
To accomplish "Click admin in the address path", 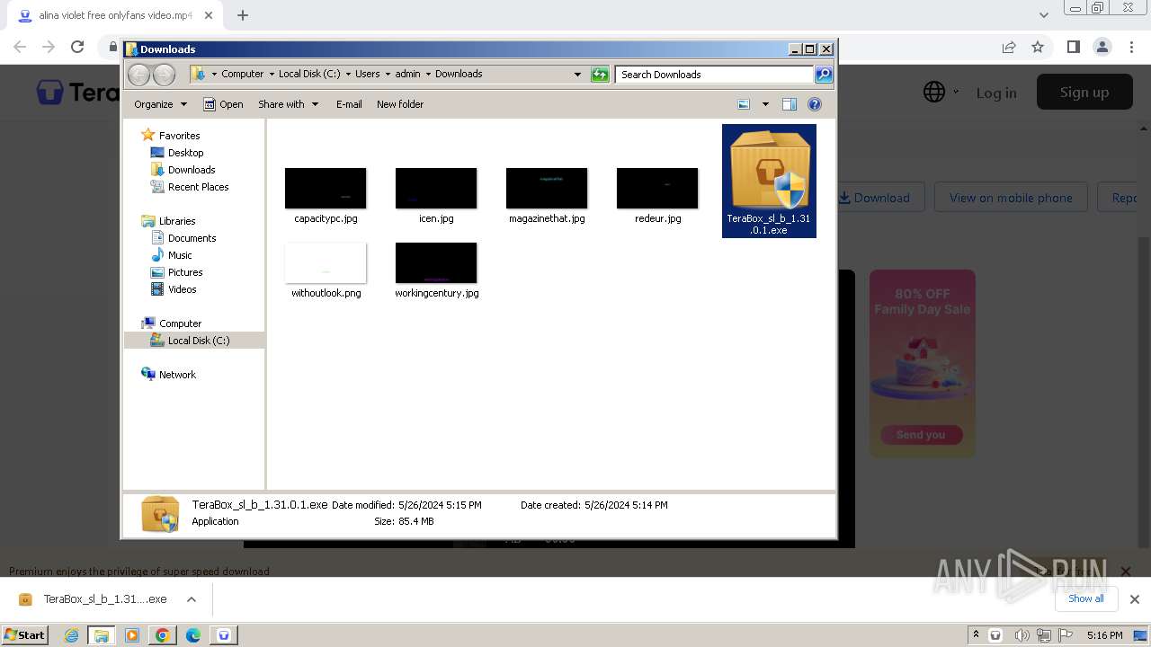I will (407, 74).
